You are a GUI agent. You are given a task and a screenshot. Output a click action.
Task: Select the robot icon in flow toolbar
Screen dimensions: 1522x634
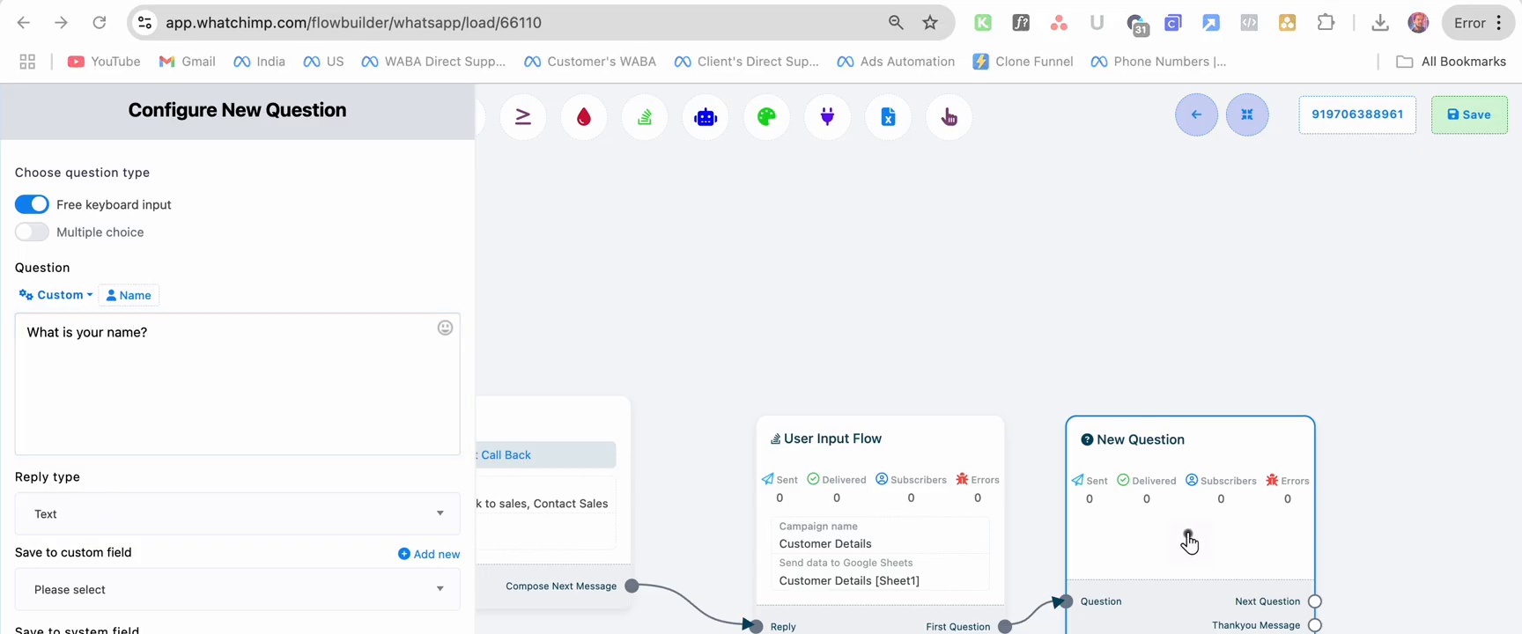[706, 117]
